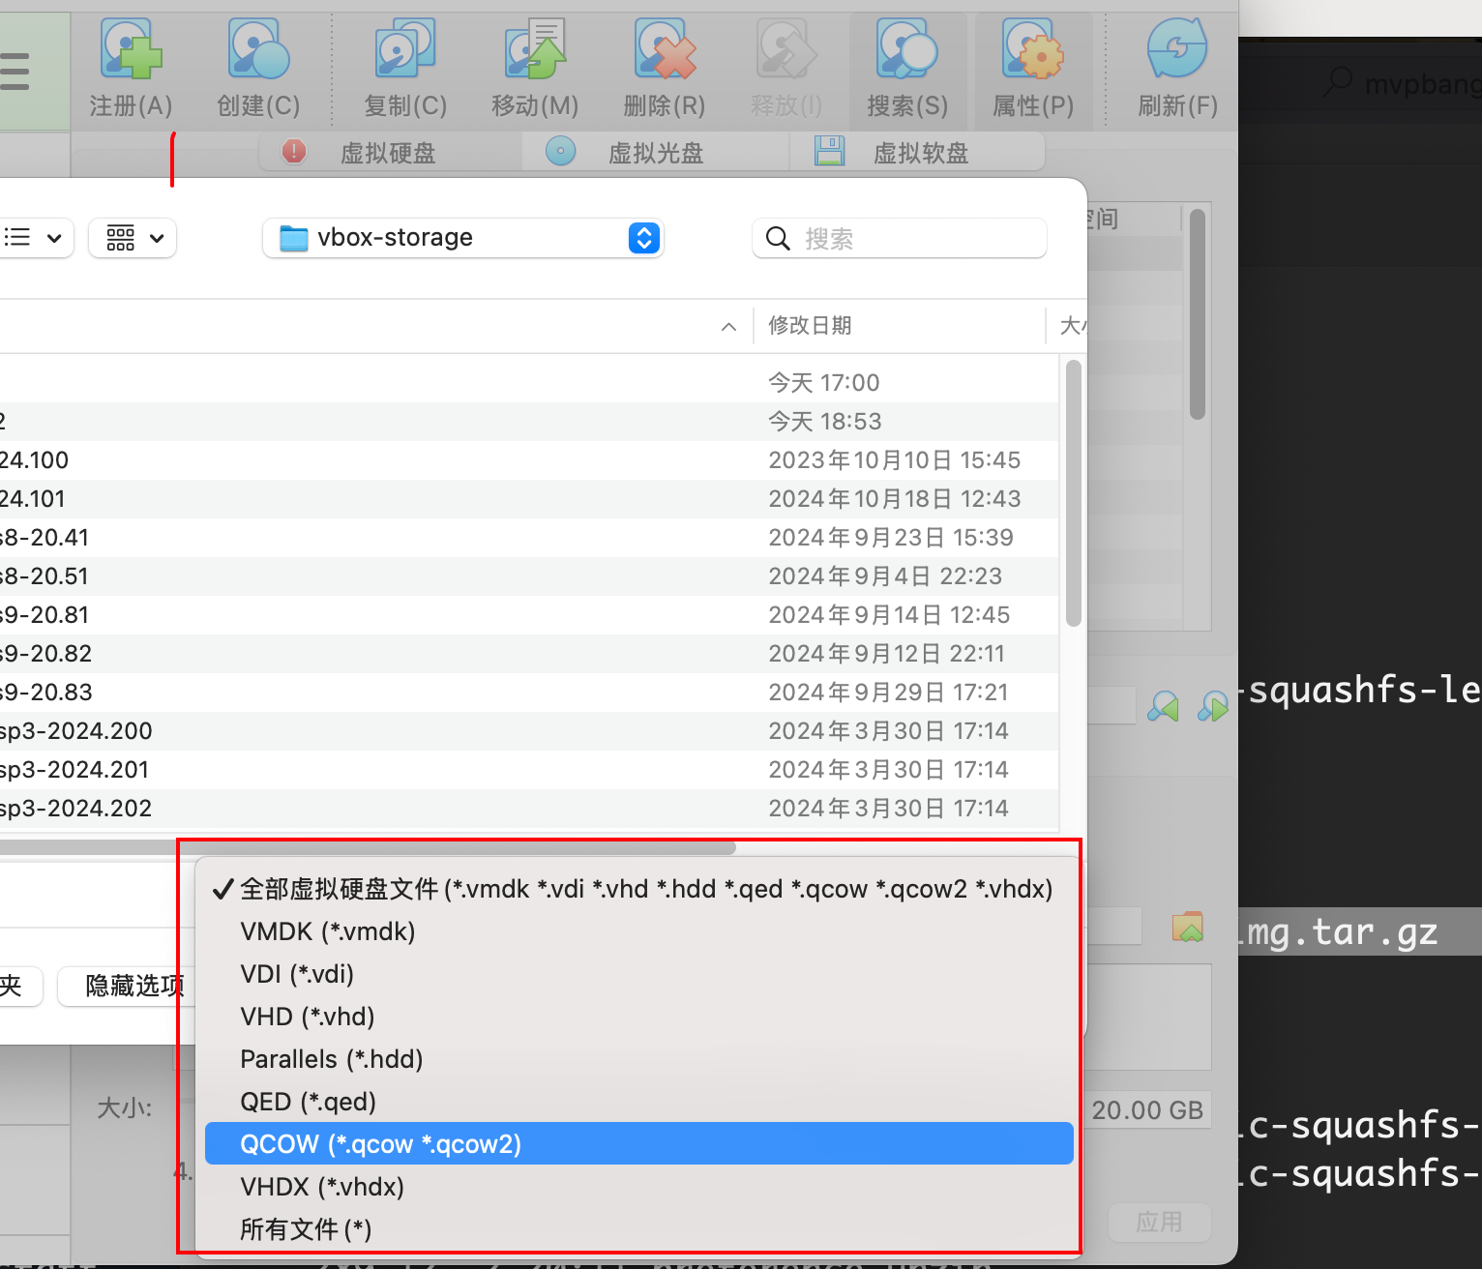
Task: Choose VDI (*.vdi) file type
Action: click(x=297, y=974)
